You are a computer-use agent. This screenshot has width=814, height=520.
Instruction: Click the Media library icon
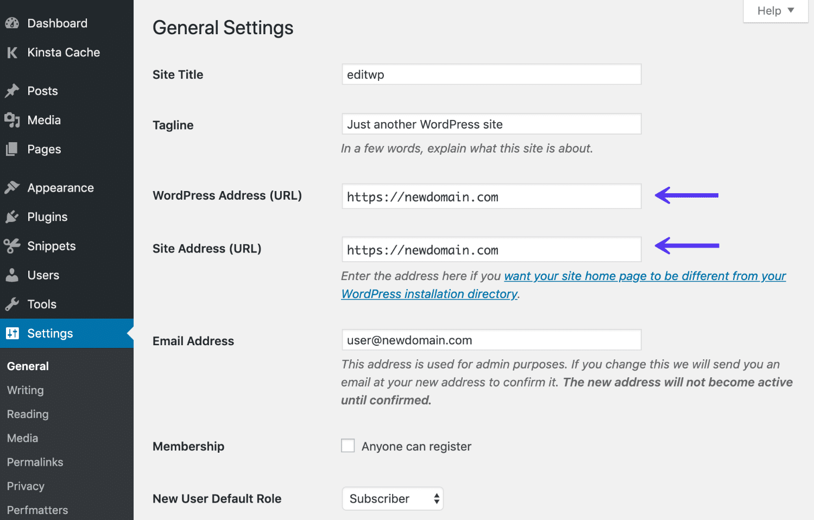pos(12,120)
